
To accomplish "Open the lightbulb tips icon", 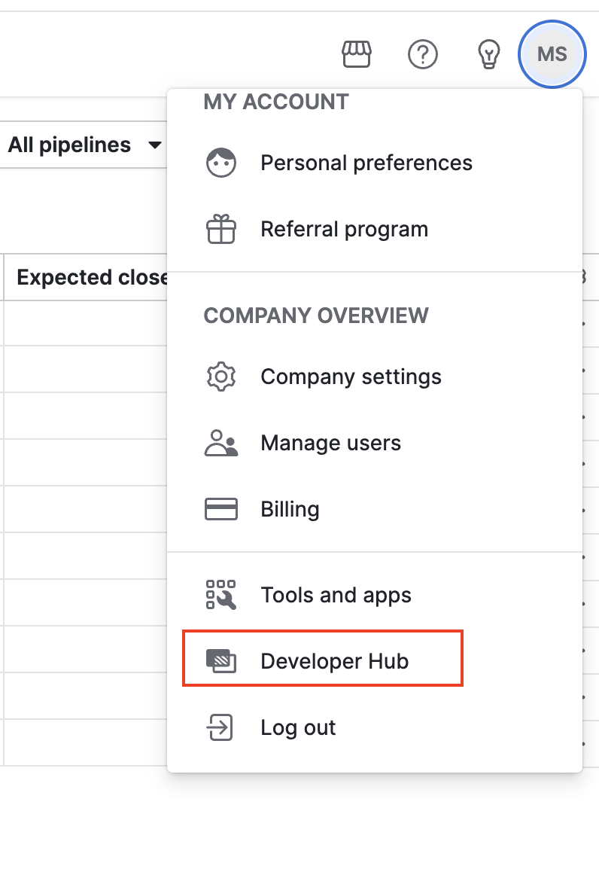I will tap(488, 54).
